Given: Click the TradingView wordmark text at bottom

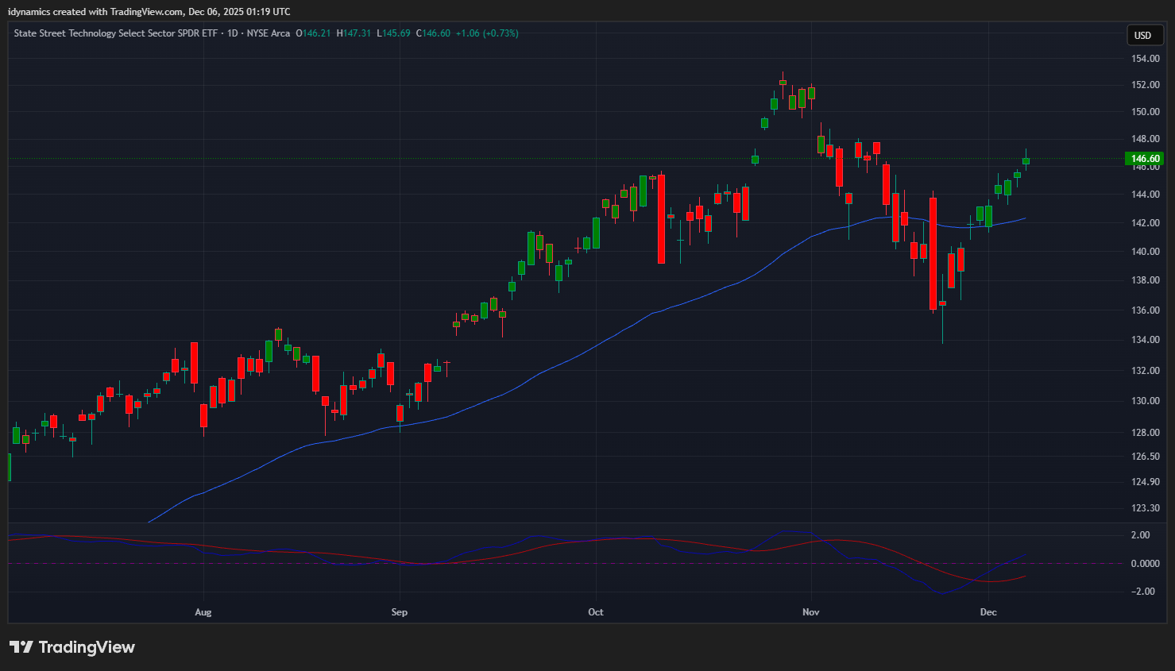Looking at the screenshot, I should (87, 647).
